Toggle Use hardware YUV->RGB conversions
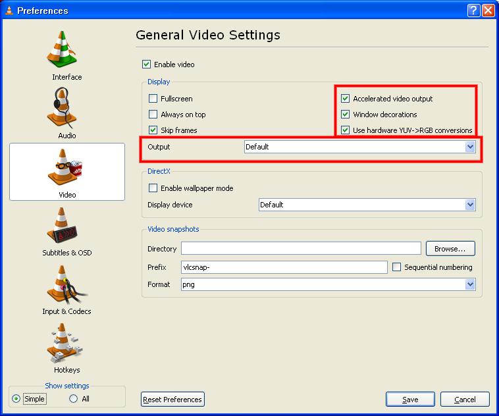The width and height of the screenshot is (499, 416). coord(346,130)
